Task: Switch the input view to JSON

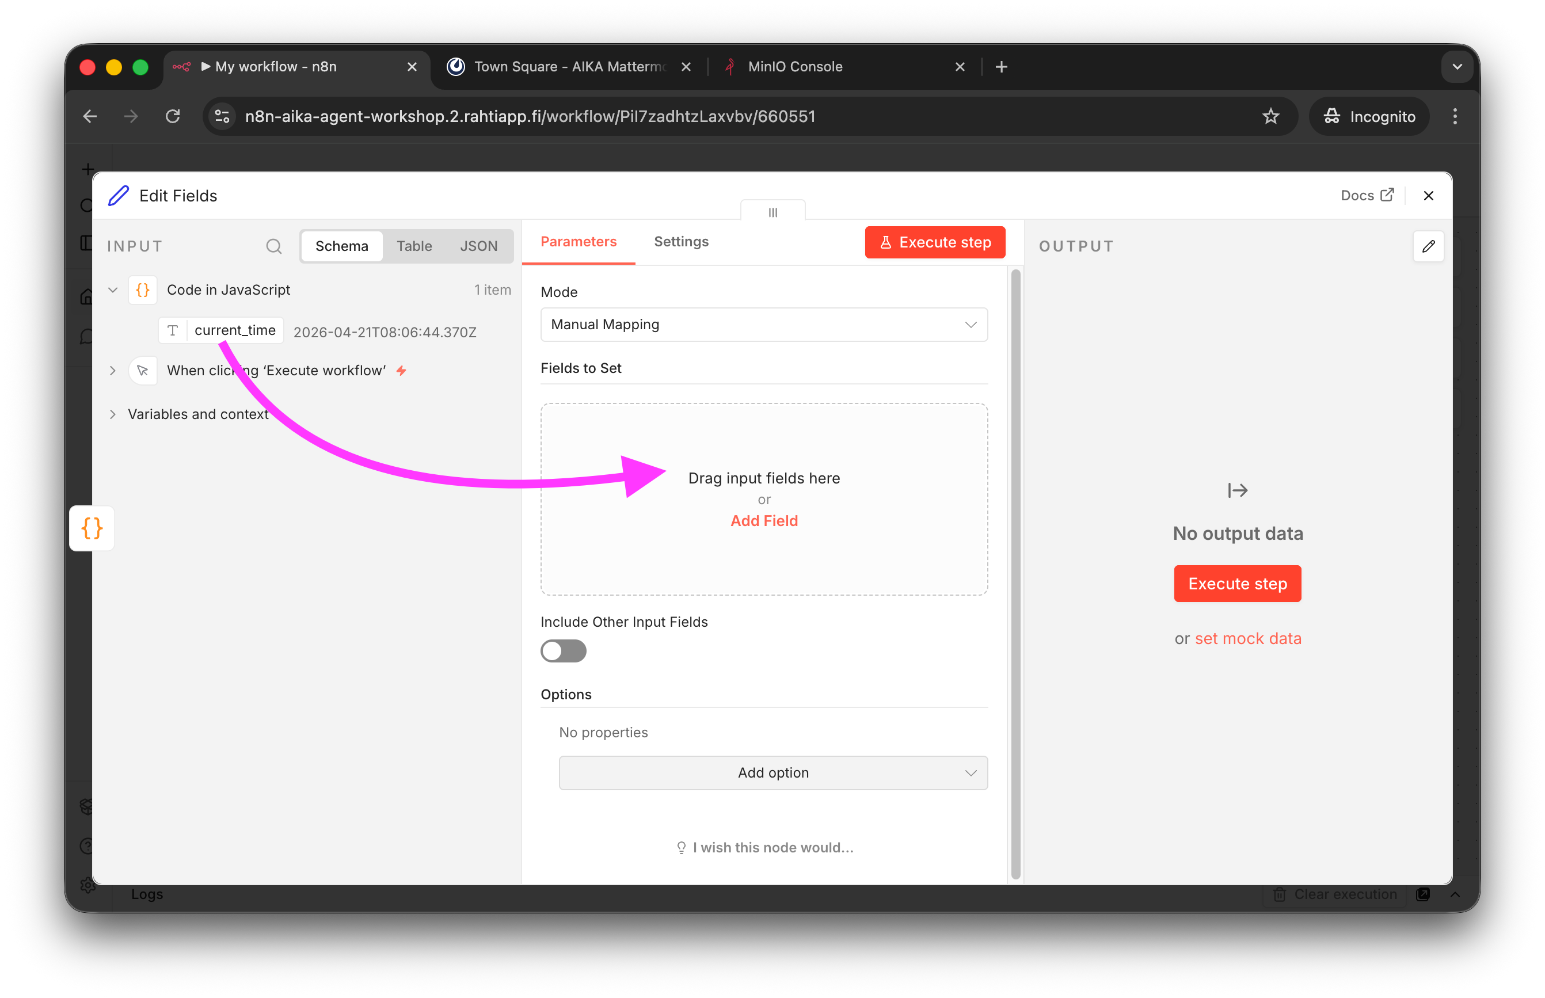Action: coord(478,246)
